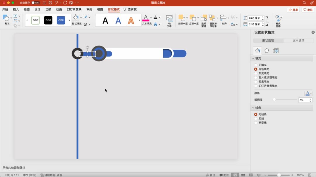The width and height of the screenshot is (316, 177).
Task: Toggle Notes in the status bar
Action: click(211, 175)
